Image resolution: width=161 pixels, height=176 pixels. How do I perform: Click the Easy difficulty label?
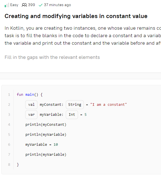(x=14, y=5)
